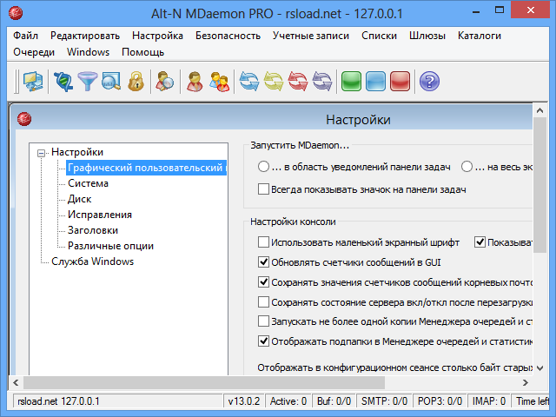Open the Редактировать menu
Image resolution: width=556 pixels, height=417 pixels.
click(x=85, y=36)
